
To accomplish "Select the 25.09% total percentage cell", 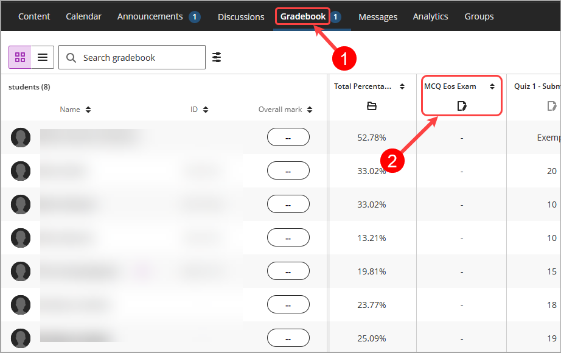I will click(372, 338).
